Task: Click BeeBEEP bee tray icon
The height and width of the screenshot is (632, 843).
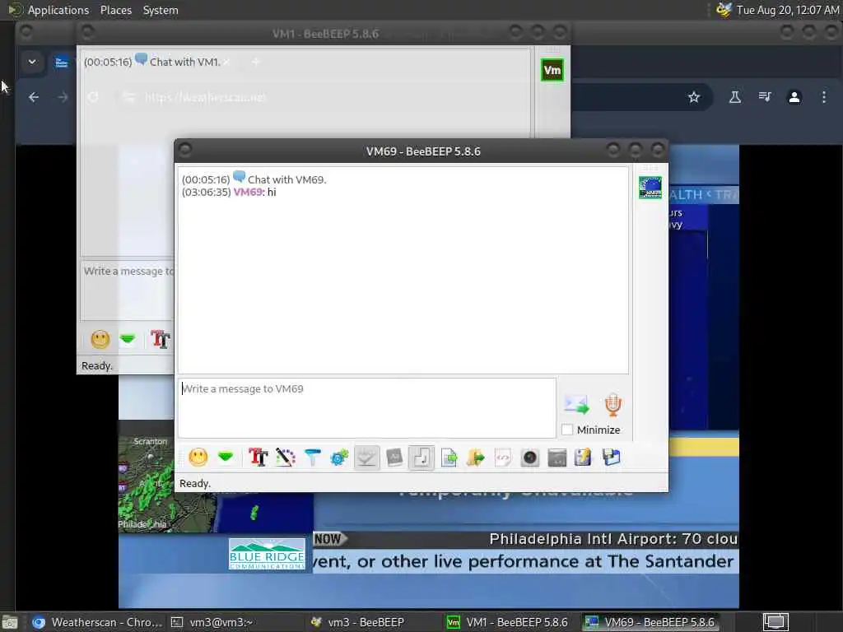Action: pyautogui.click(x=724, y=10)
